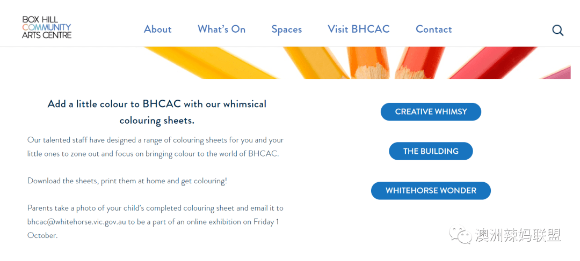The height and width of the screenshot is (261, 580).
Task: Click the Box Hill Community Arts Centre logo
Action: tap(47, 27)
